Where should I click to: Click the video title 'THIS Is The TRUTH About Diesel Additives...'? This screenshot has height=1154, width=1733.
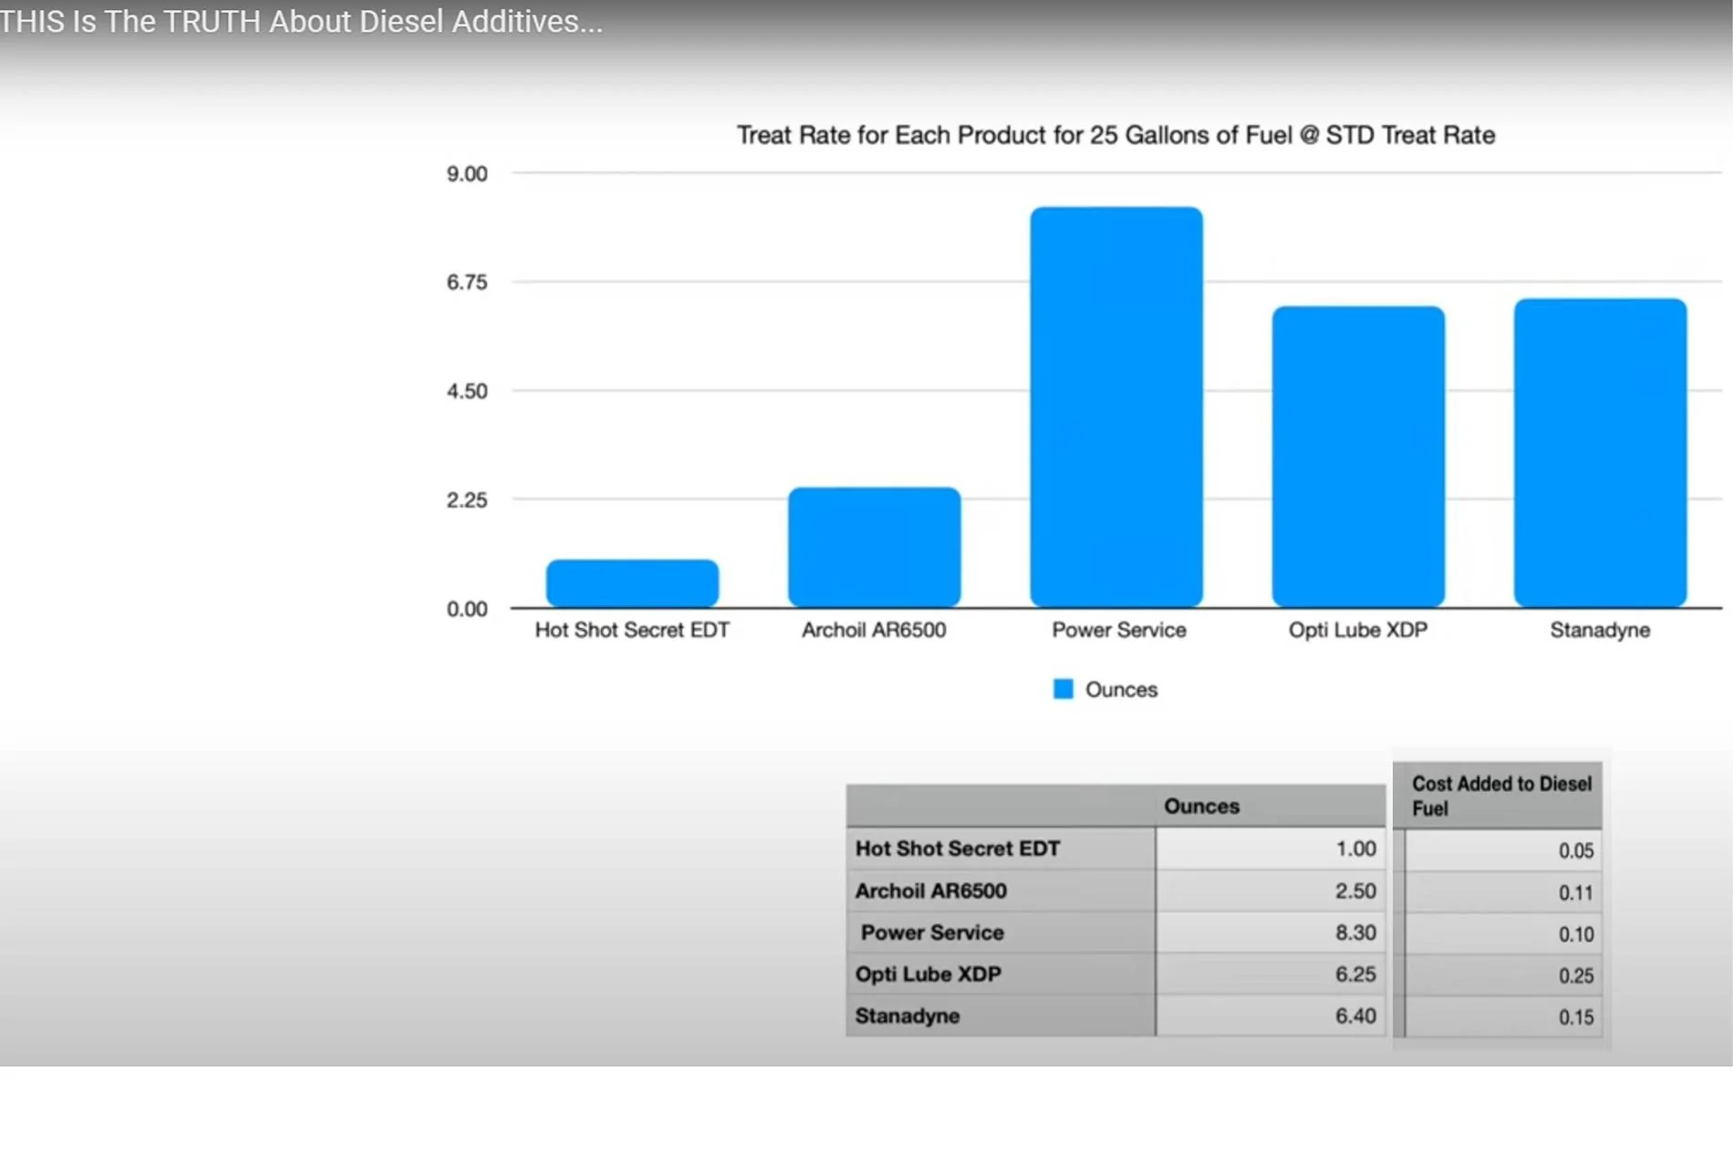[x=301, y=21]
